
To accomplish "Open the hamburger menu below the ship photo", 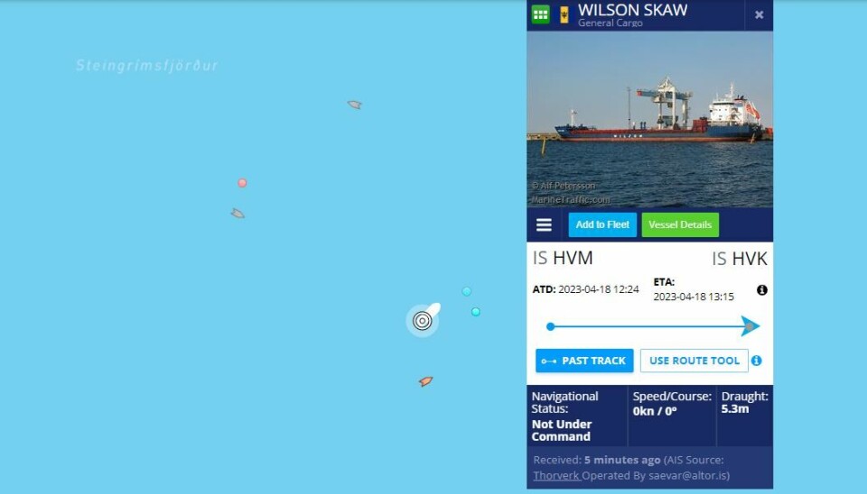I will tap(544, 224).
